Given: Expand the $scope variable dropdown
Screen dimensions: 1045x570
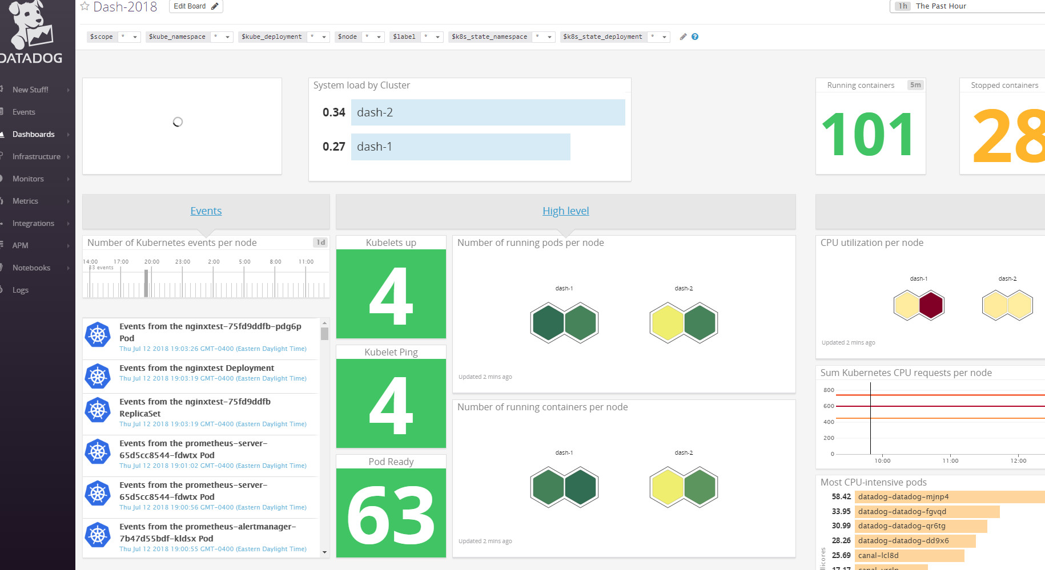Looking at the screenshot, I should coord(135,37).
